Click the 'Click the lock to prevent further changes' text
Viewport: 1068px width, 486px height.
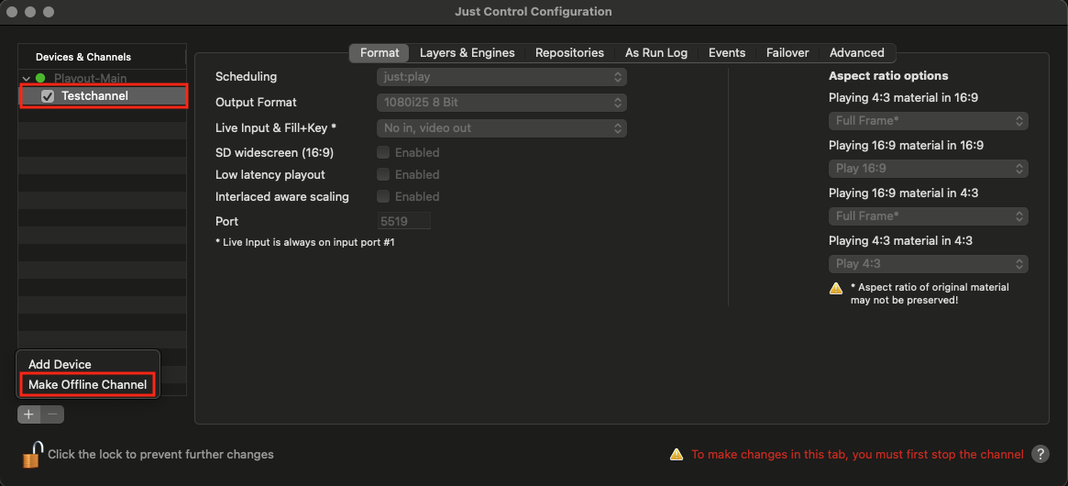click(x=160, y=454)
